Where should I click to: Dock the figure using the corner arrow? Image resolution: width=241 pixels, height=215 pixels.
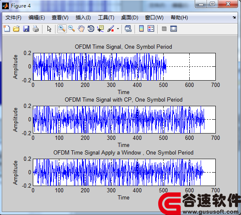click(x=234, y=18)
